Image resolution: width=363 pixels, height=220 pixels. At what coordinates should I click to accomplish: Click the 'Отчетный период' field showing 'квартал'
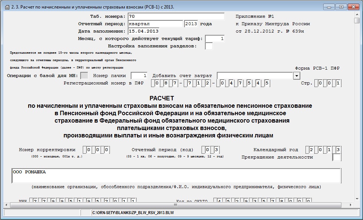pos(156,24)
